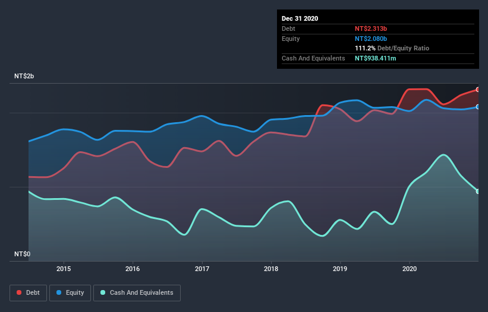Click the red Debt endpoint marker
Viewport: 488px width, 312px height.
click(478, 90)
